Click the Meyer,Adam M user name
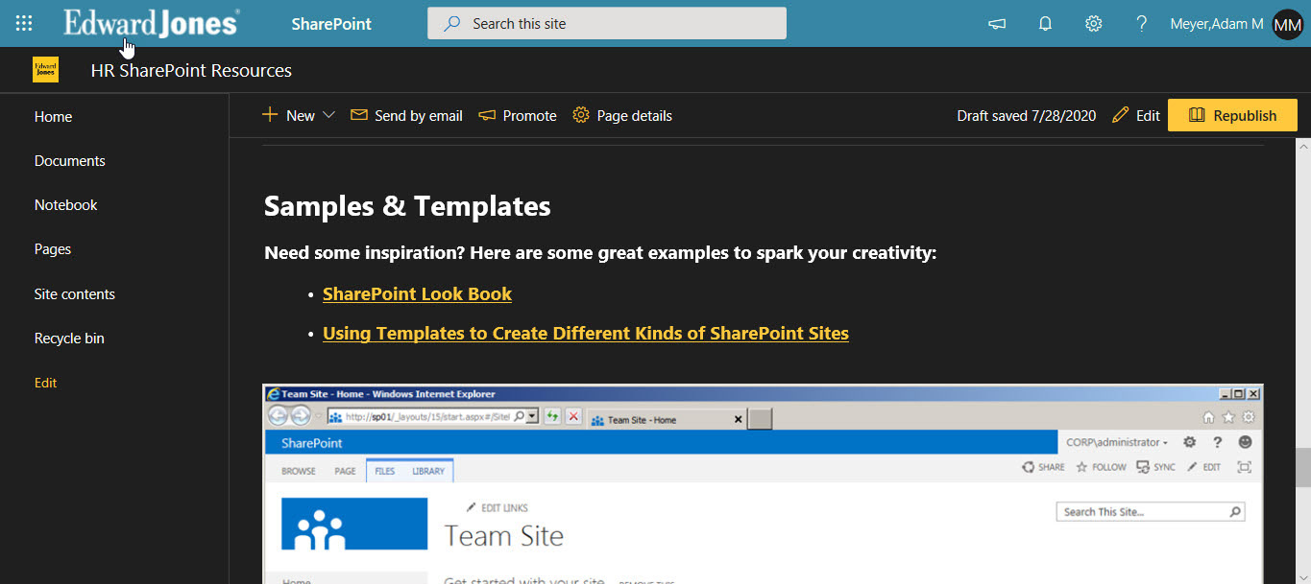Image resolution: width=1311 pixels, height=584 pixels. (1217, 24)
